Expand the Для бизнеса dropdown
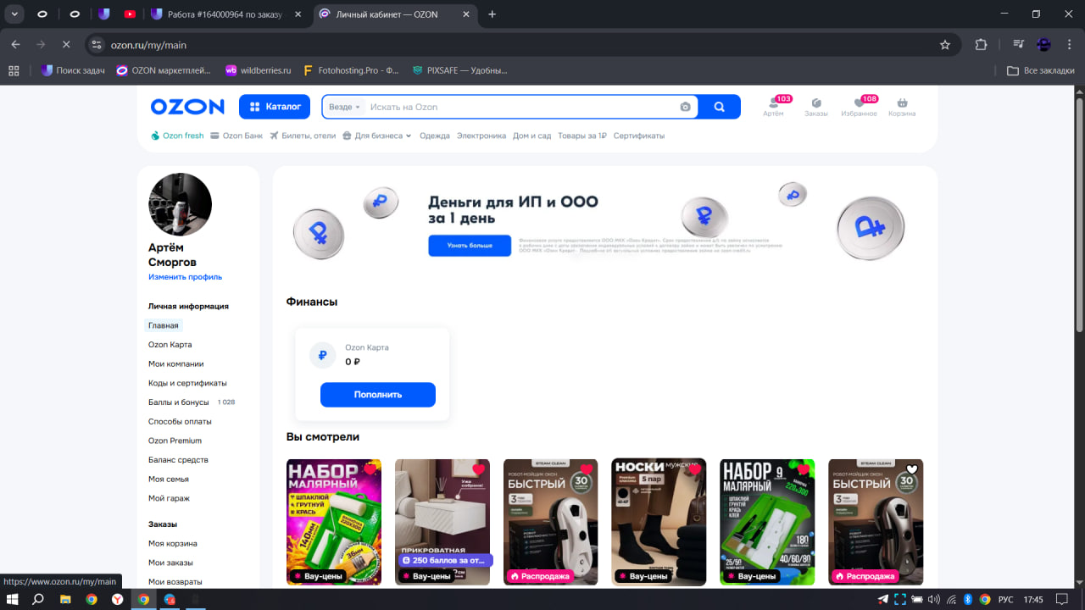1085x610 pixels. coord(377,136)
